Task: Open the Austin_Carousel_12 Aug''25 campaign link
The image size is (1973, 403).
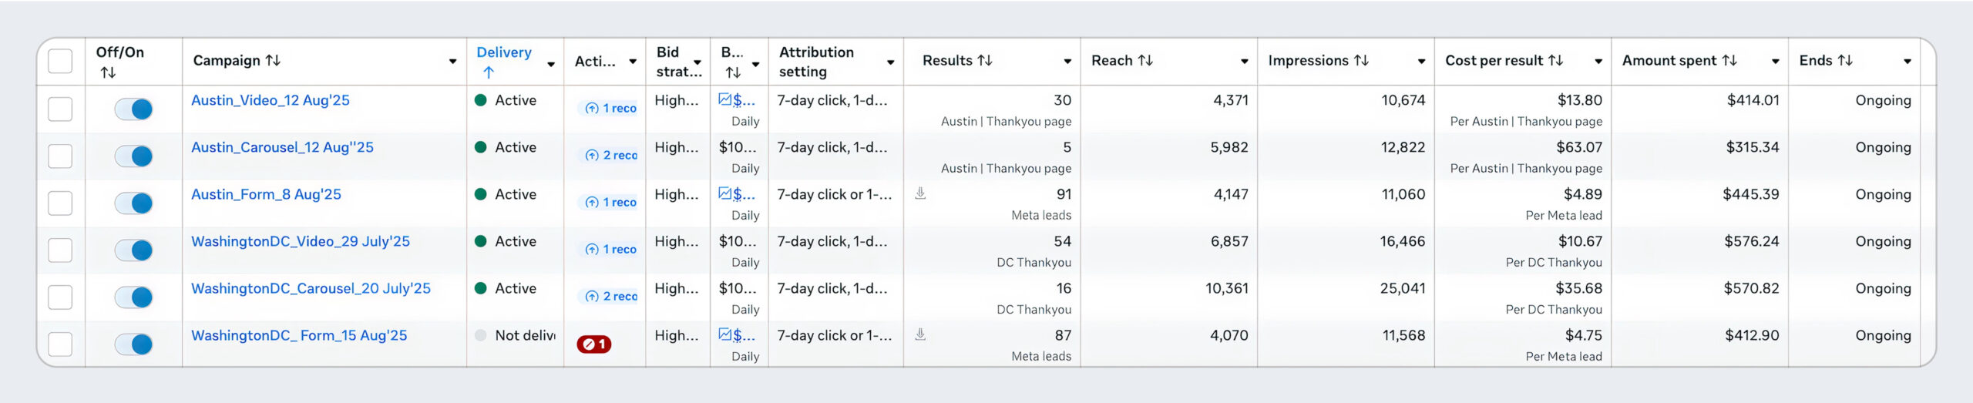Action: coord(282,147)
